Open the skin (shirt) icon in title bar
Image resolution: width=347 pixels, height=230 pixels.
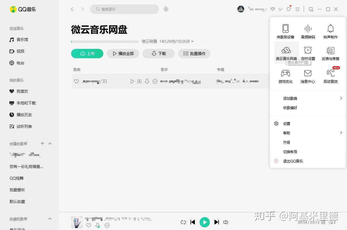(289, 9)
